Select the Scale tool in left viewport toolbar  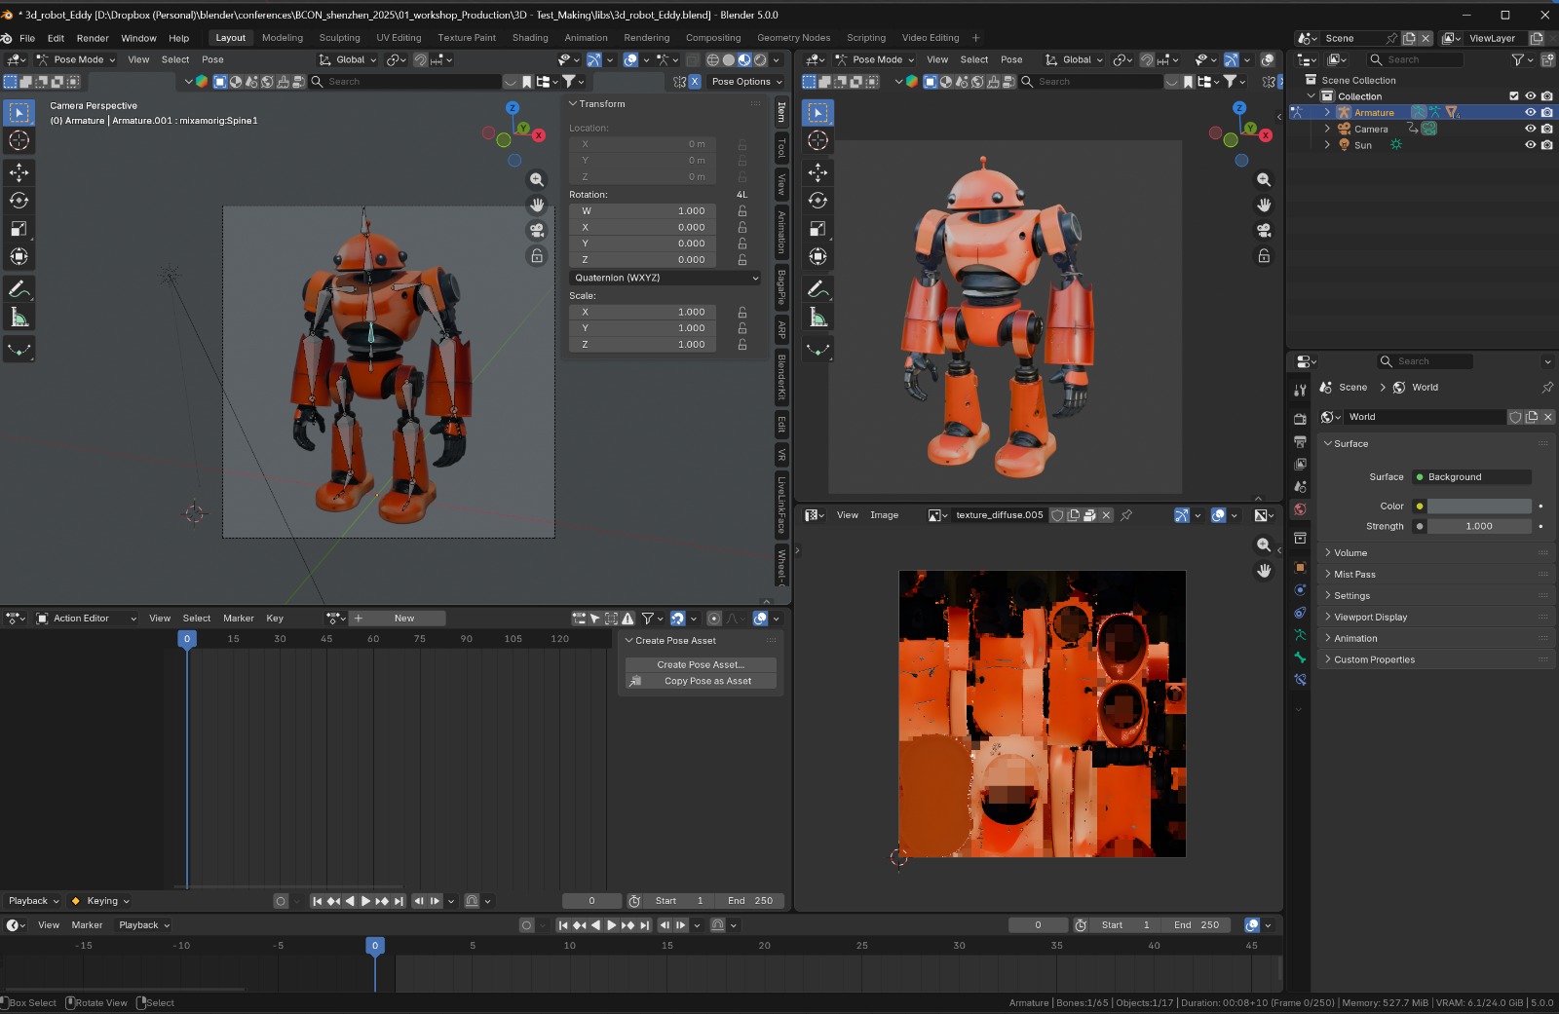[x=19, y=229]
